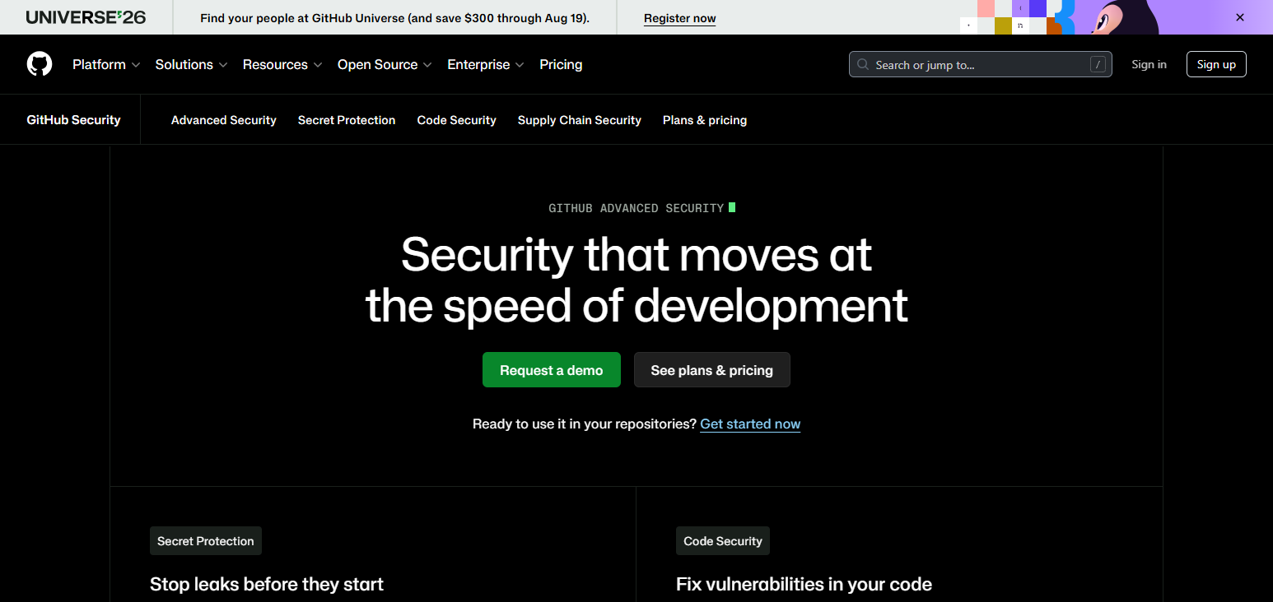This screenshot has width=1273, height=602.
Task: Follow the Get started now link
Action: pyautogui.click(x=750, y=424)
